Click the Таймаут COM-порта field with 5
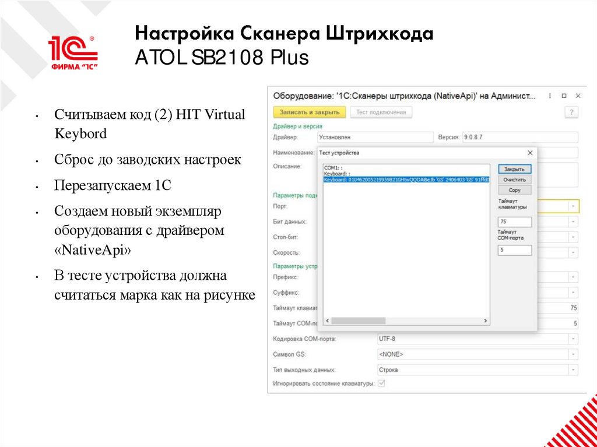This screenshot has width=597, height=447. tap(514, 250)
